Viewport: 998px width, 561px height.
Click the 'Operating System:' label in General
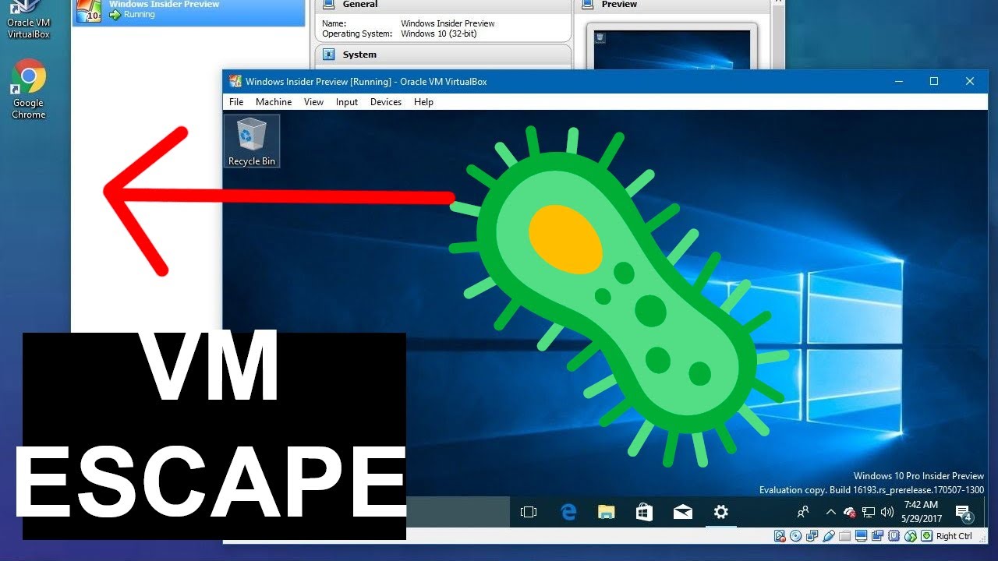coord(357,34)
